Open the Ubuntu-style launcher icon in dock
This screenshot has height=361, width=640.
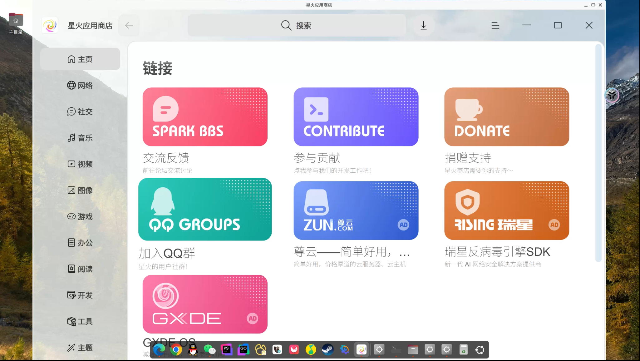(x=480, y=350)
